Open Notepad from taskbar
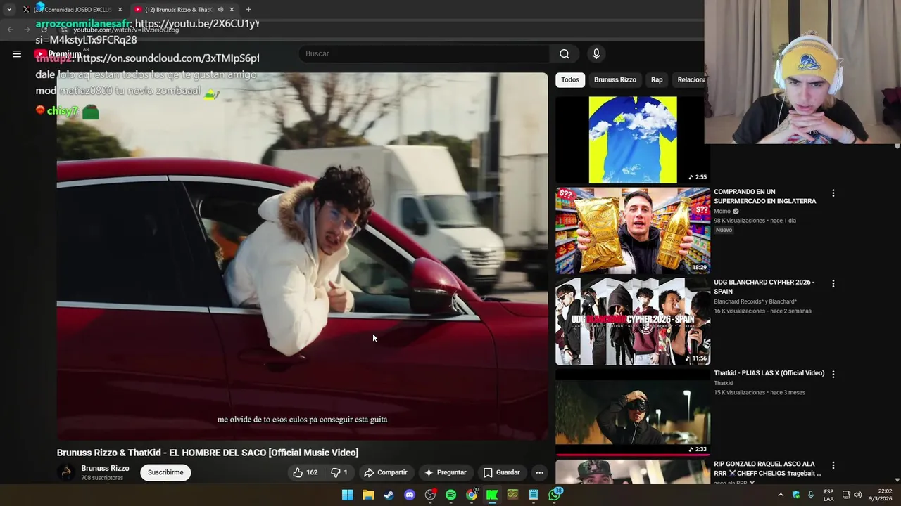This screenshot has width=901, height=506. pos(534,495)
